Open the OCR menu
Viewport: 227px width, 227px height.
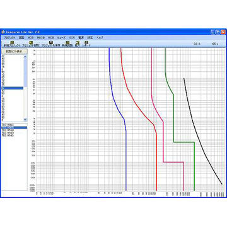(72, 38)
